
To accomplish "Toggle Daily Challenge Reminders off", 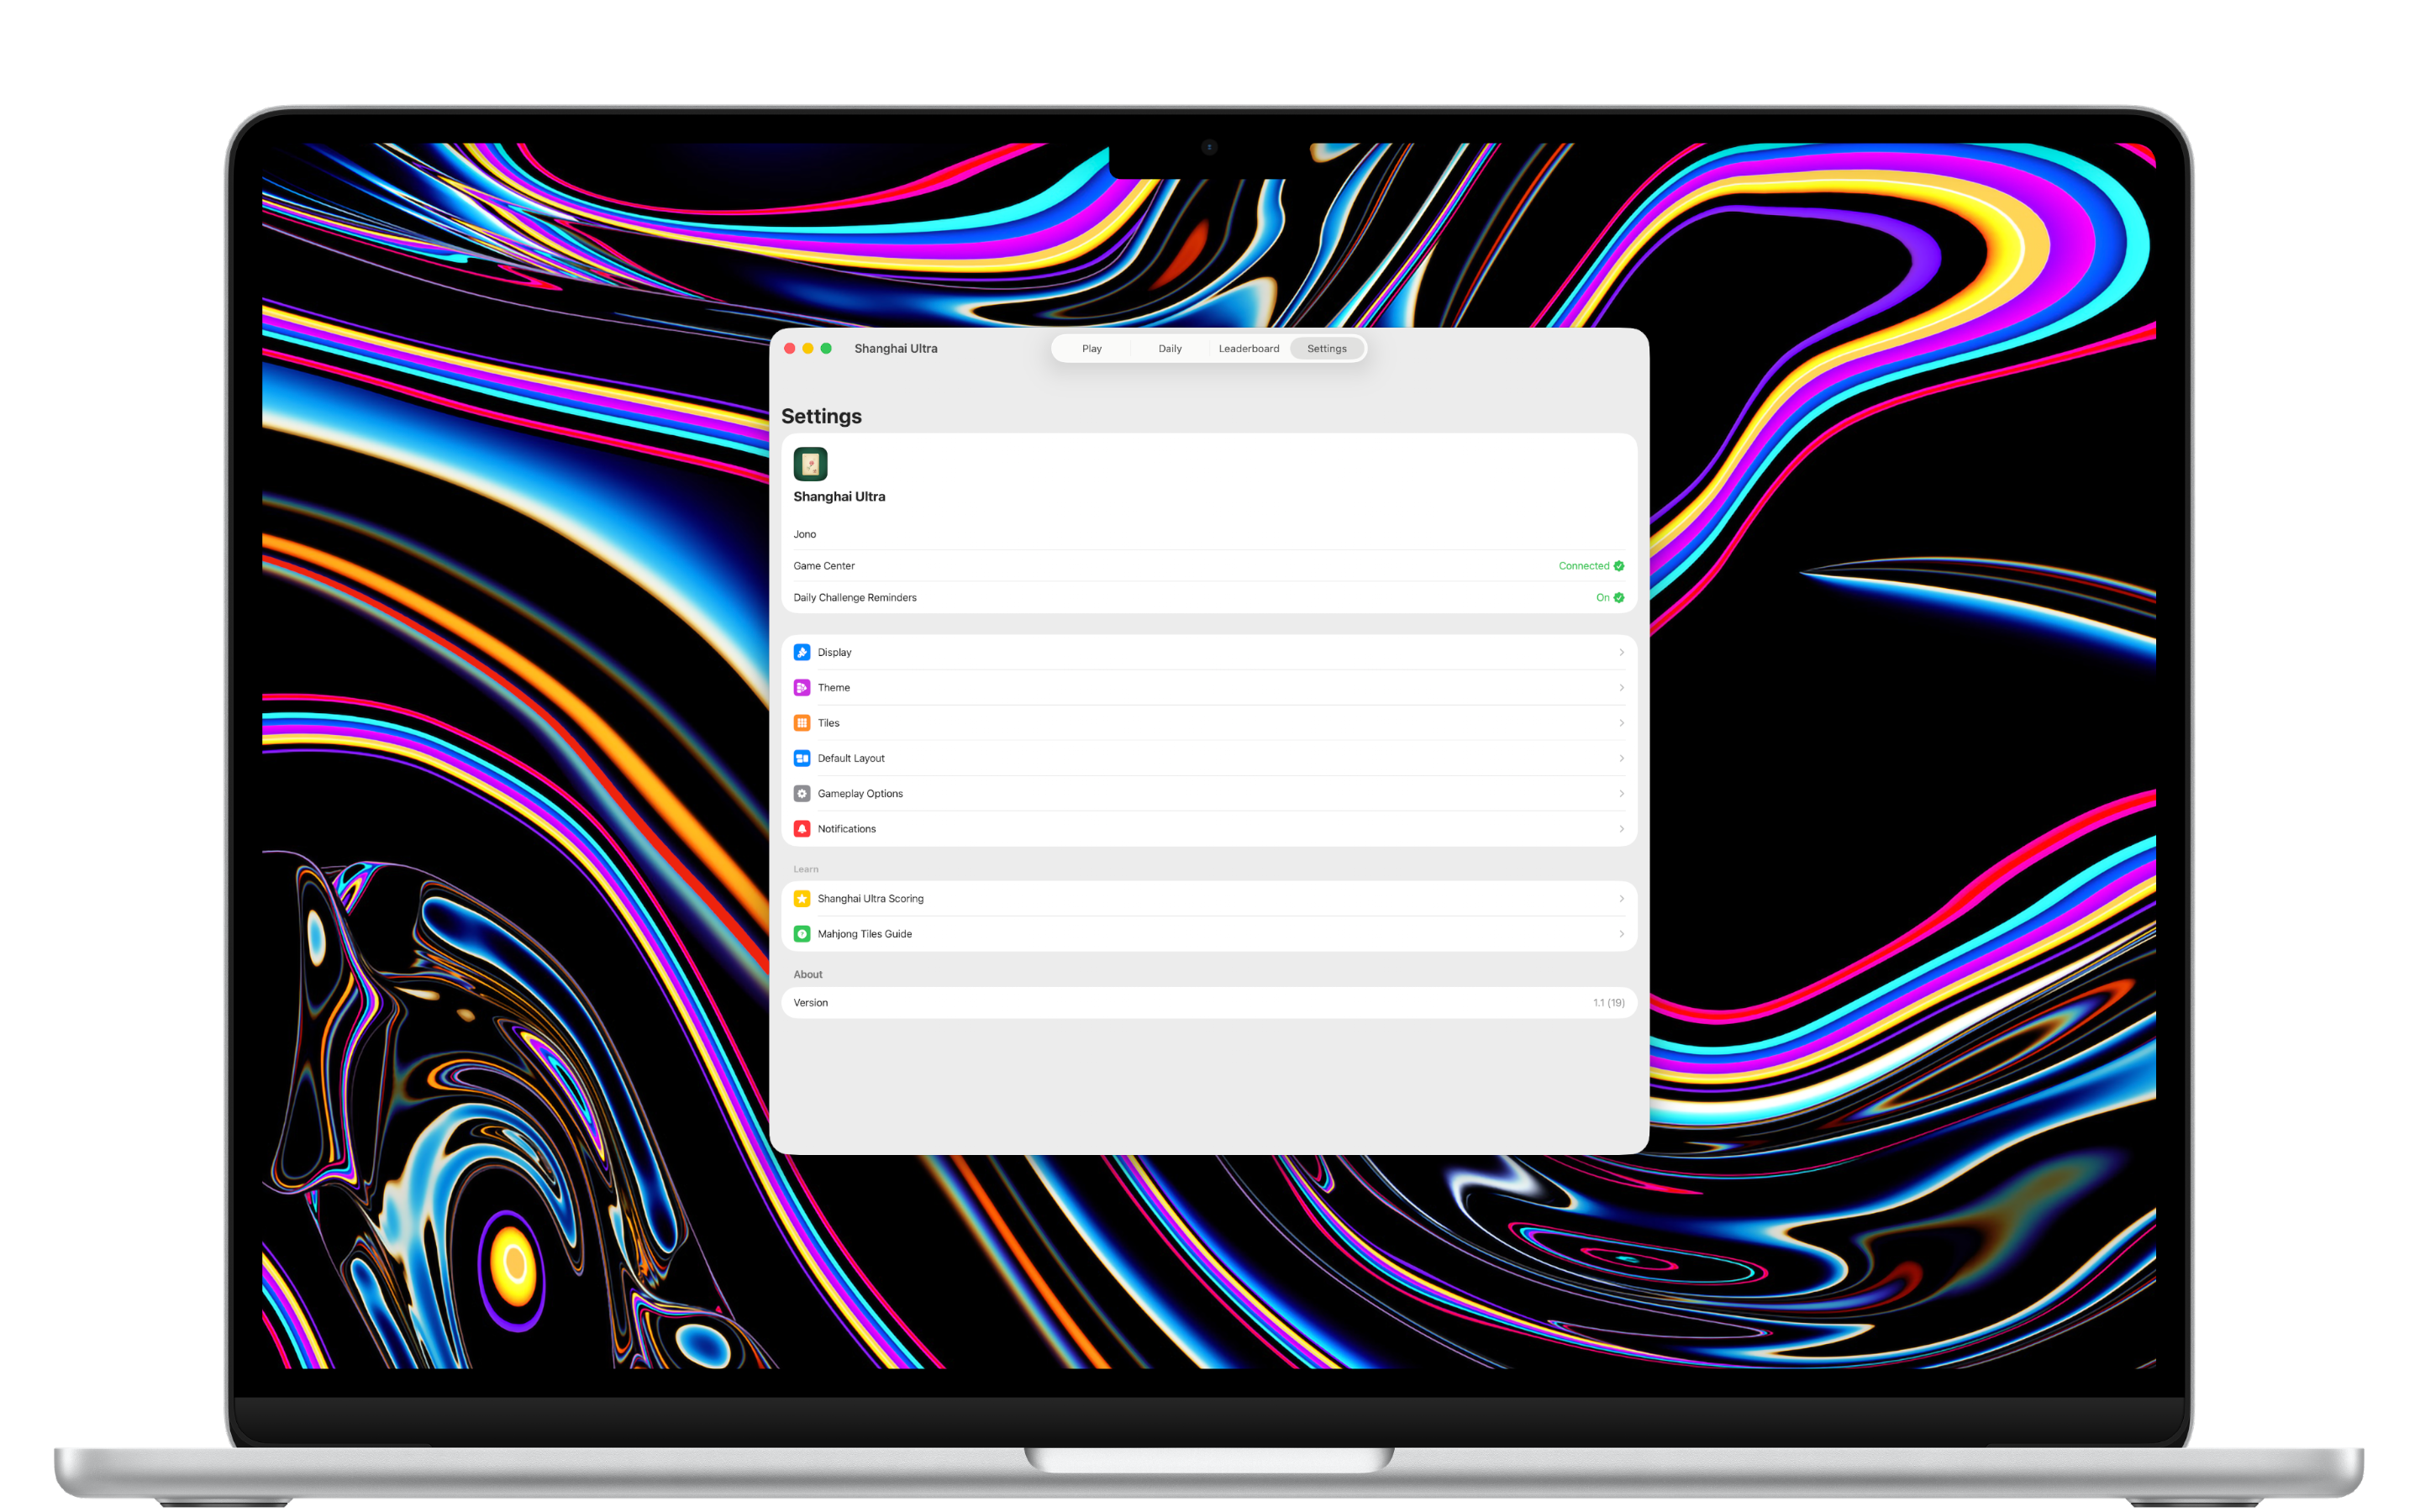I will [1608, 597].
